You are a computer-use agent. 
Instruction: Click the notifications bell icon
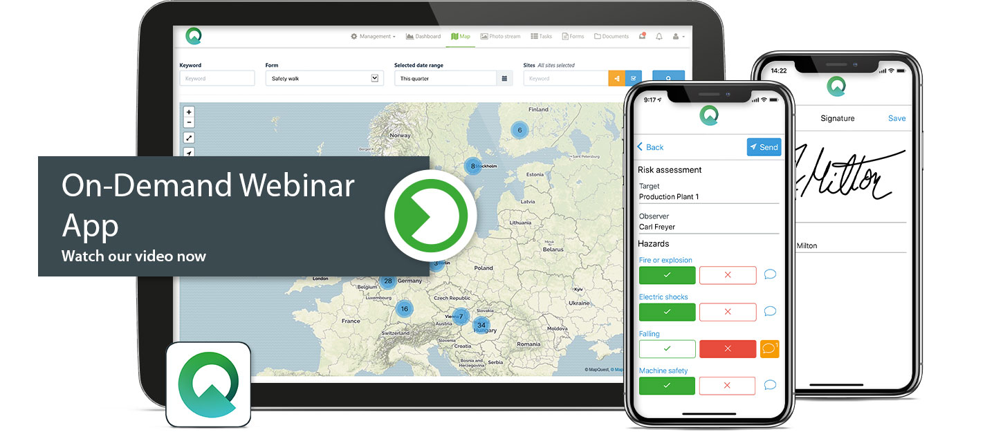[659, 37]
